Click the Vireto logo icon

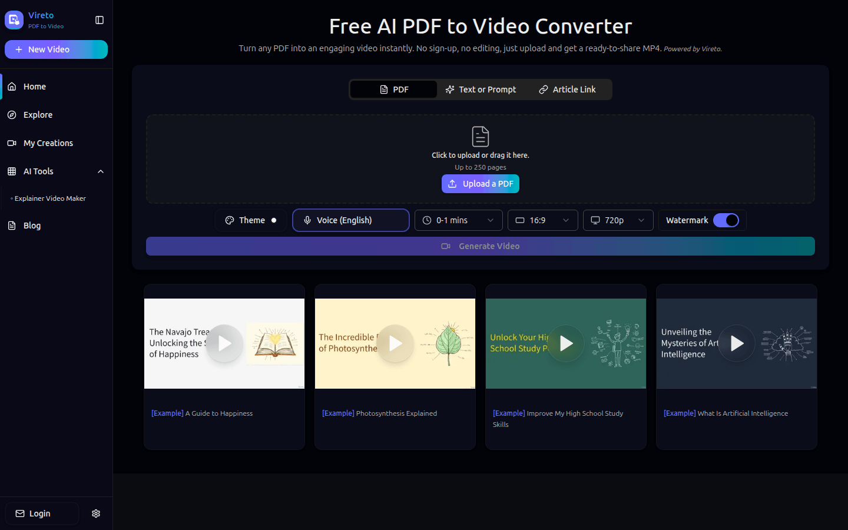point(14,20)
